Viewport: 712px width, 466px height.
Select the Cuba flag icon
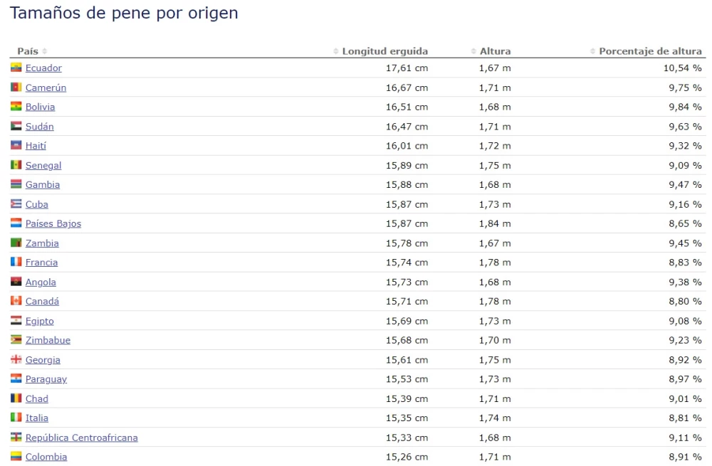click(x=16, y=203)
